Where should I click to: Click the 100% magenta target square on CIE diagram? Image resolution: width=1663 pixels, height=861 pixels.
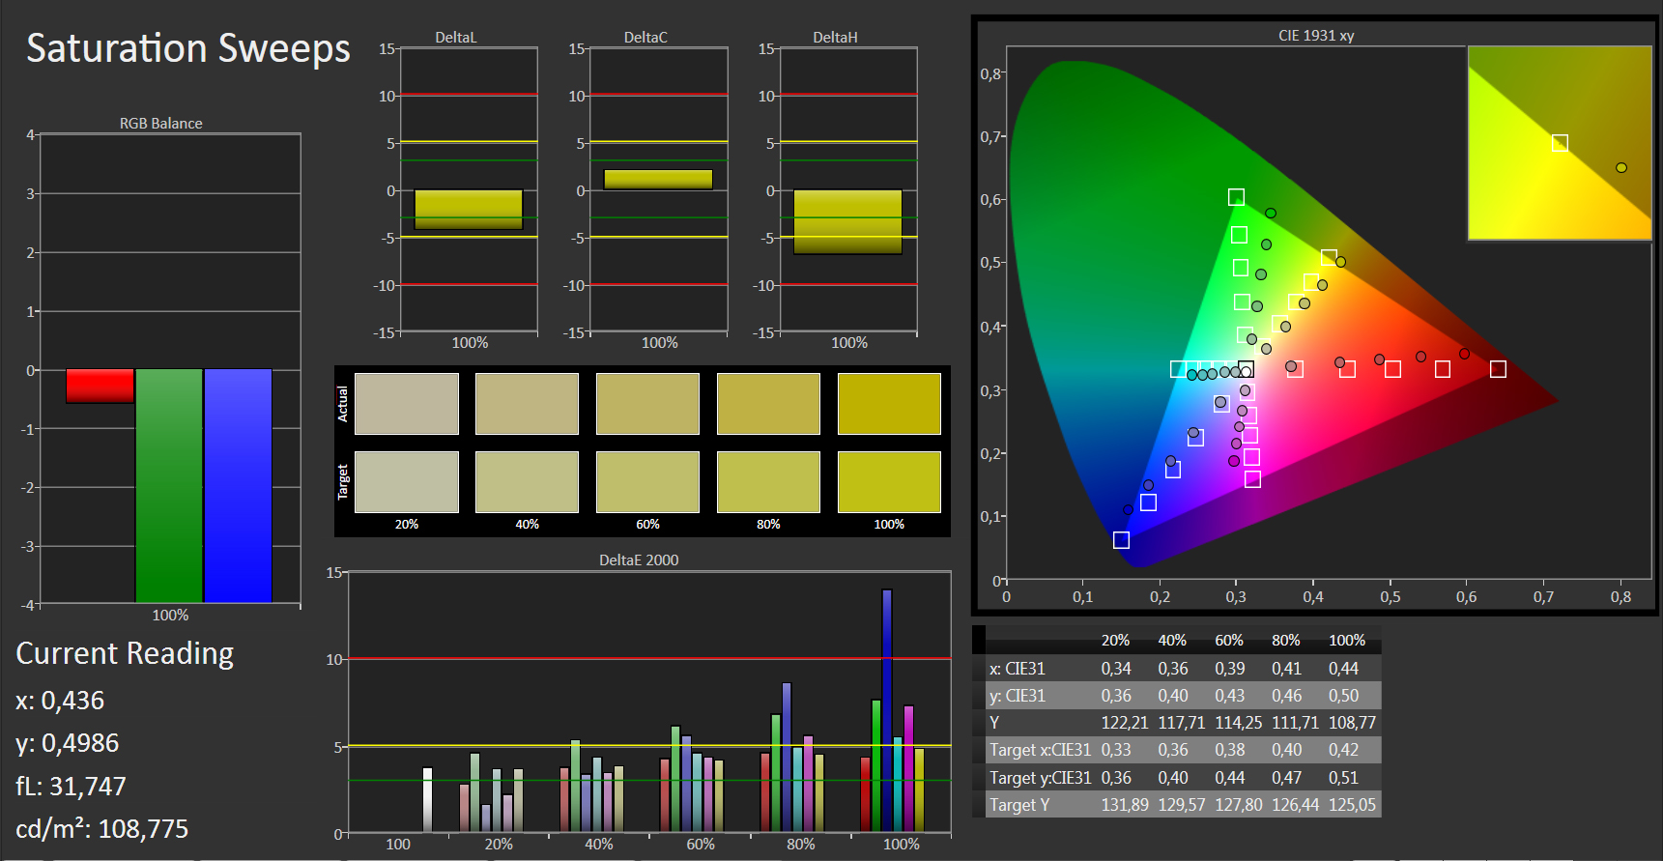(1252, 479)
